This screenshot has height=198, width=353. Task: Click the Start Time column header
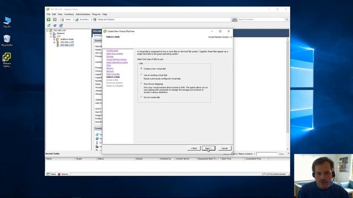coord(232,159)
